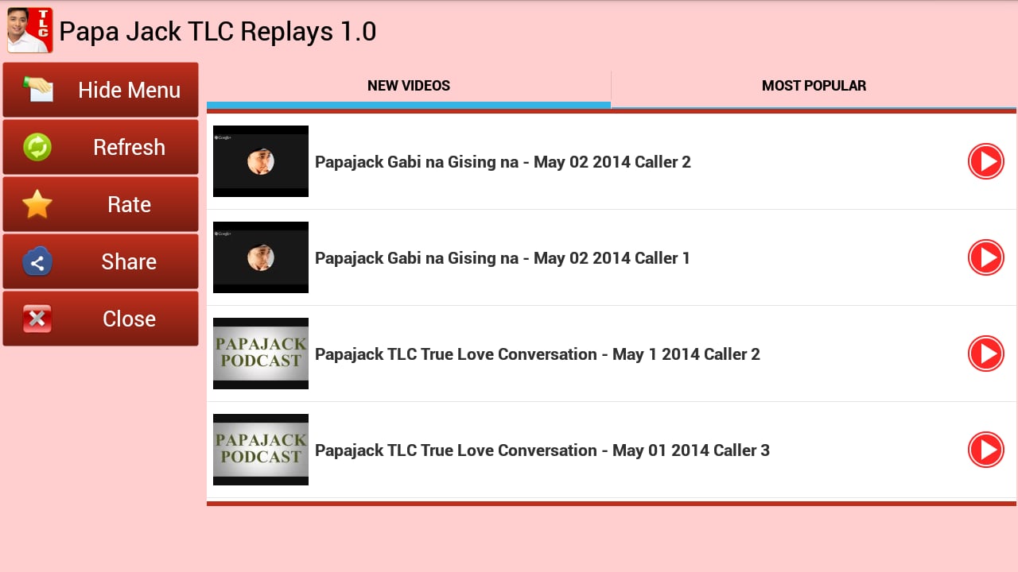Play Gabi na Gising na May 02 Caller 2
This screenshot has height=572, width=1018.
[986, 161]
